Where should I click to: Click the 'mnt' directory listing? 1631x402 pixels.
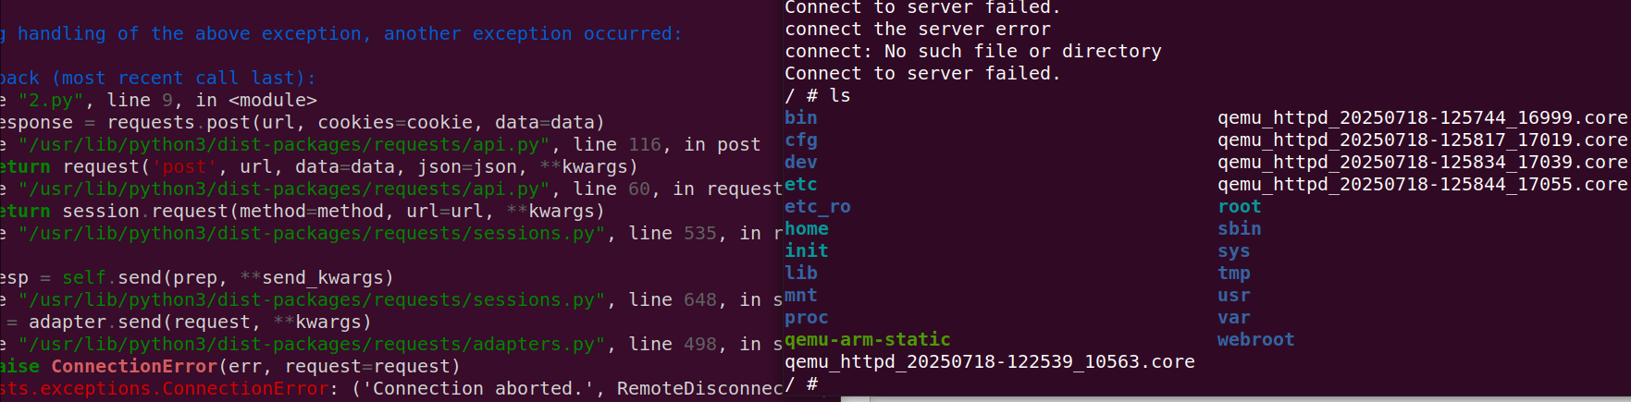point(801,296)
